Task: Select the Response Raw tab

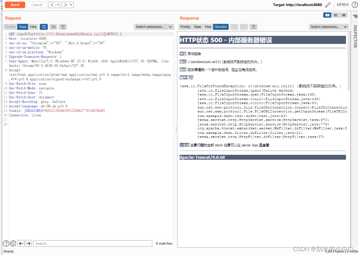Action: pos(198,27)
